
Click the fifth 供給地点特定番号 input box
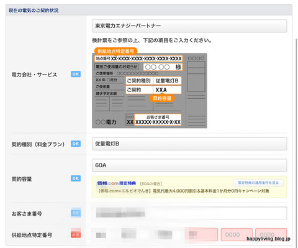point(237,234)
